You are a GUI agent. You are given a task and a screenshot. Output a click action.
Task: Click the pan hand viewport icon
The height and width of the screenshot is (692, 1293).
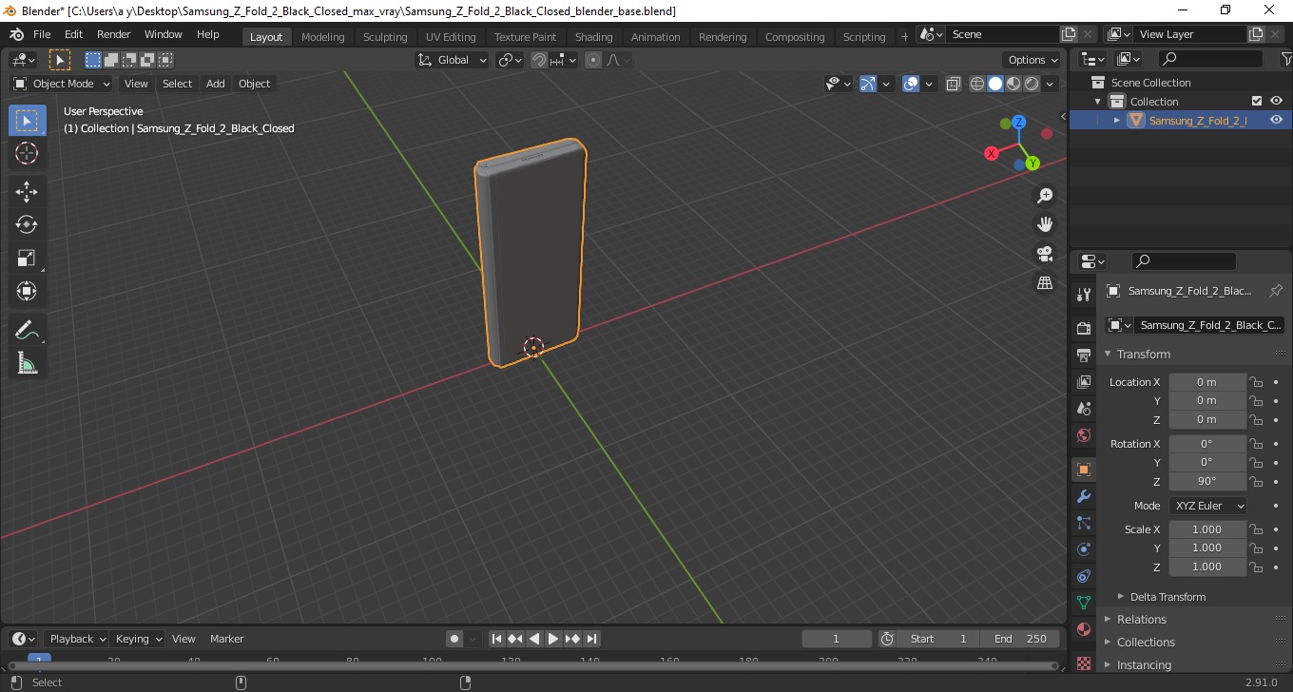pos(1045,224)
